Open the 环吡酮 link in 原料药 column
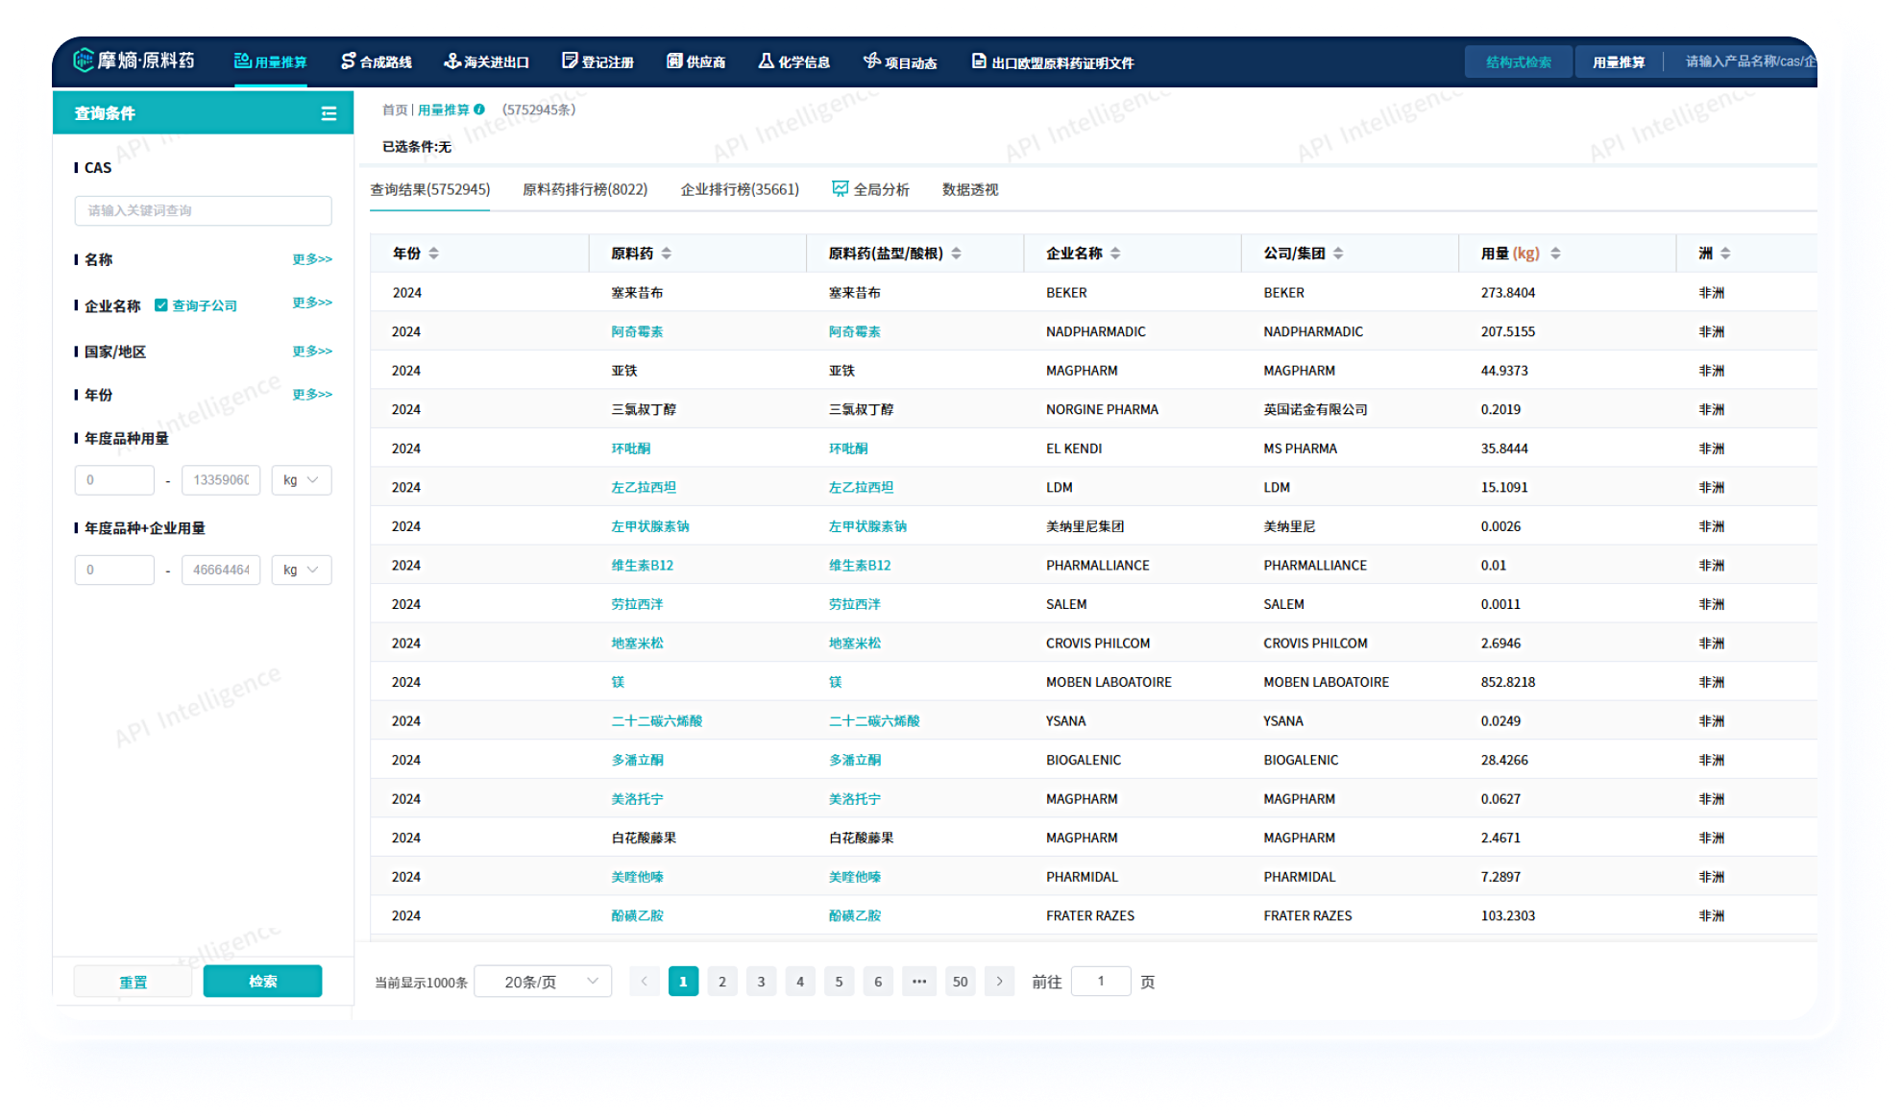The height and width of the screenshot is (1118, 1902). (631, 449)
